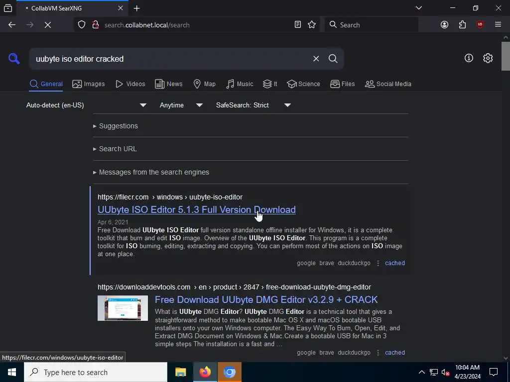Open Anytime time range dropdown

(x=181, y=105)
